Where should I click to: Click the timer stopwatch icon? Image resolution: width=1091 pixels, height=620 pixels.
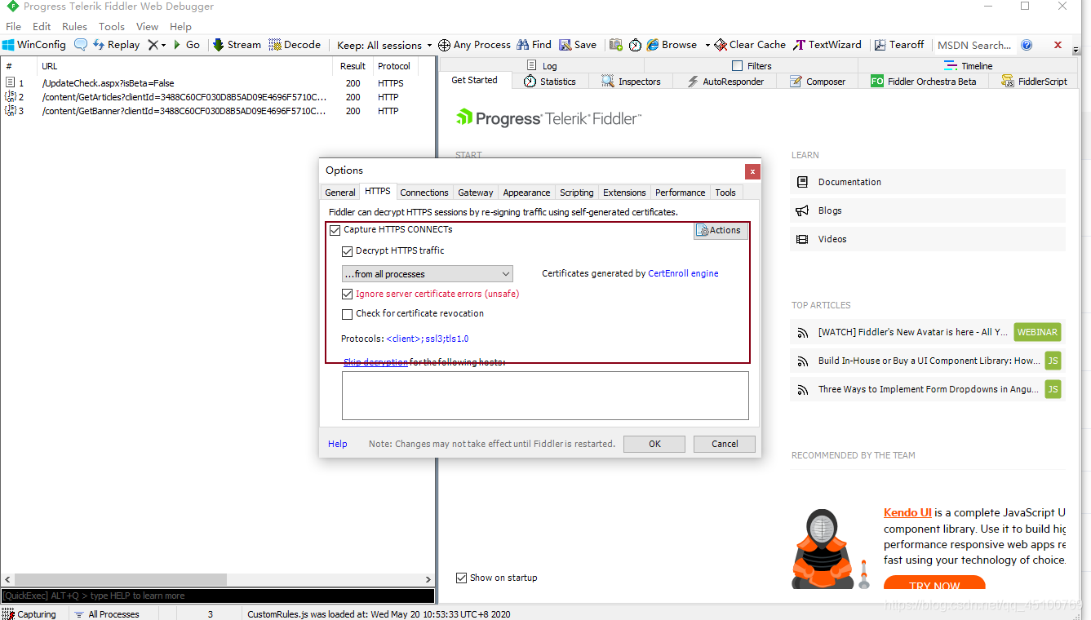(635, 45)
